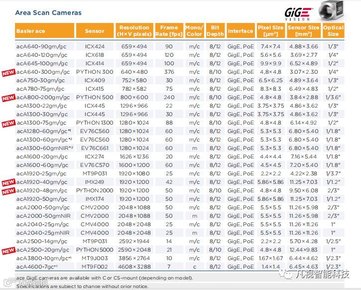Click the 3856×2764 resolution cell

click(134, 259)
